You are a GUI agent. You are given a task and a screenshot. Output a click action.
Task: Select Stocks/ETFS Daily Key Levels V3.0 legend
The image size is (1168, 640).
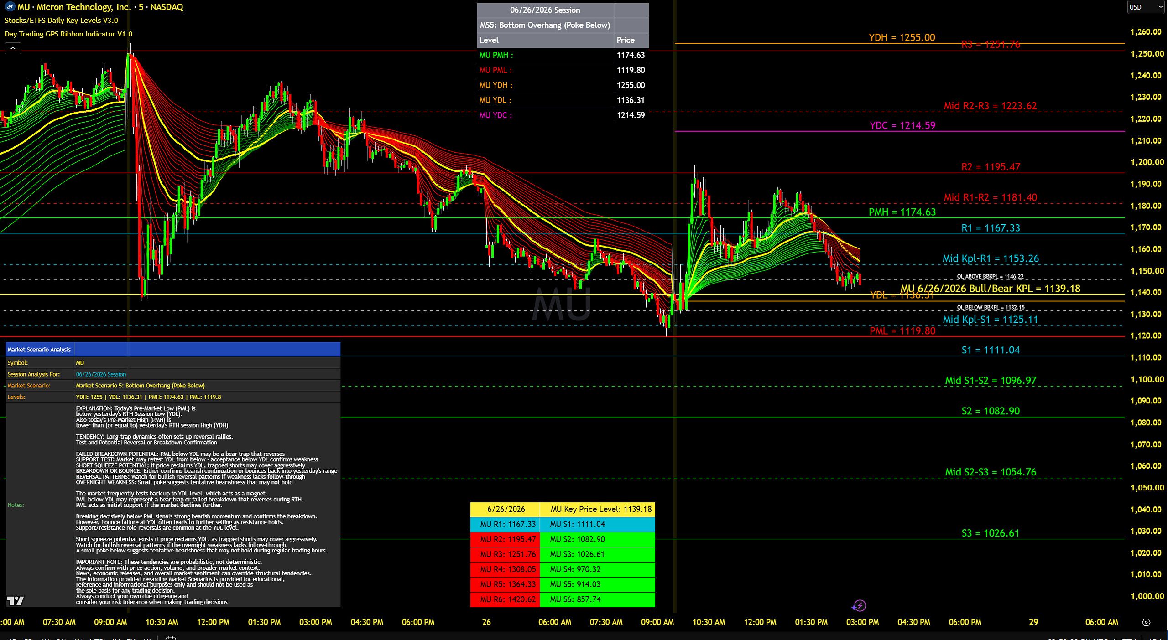tap(61, 21)
